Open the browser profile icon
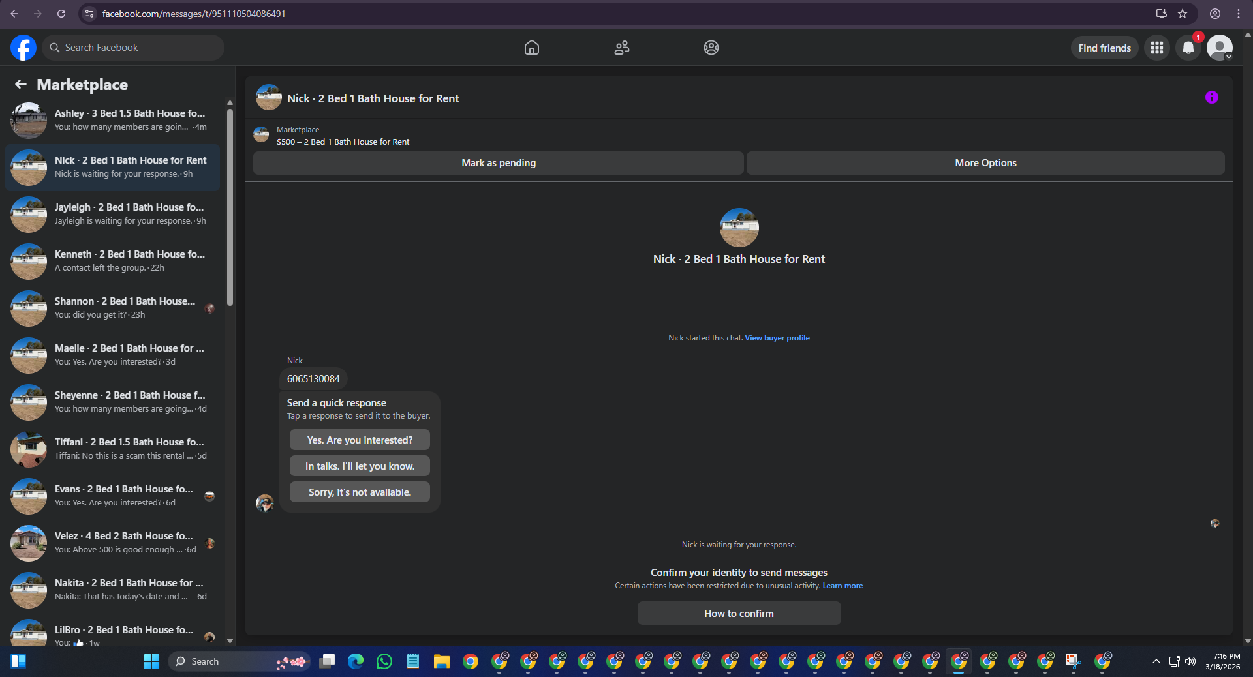The width and height of the screenshot is (1253, 677). (x=1215, y=14)
